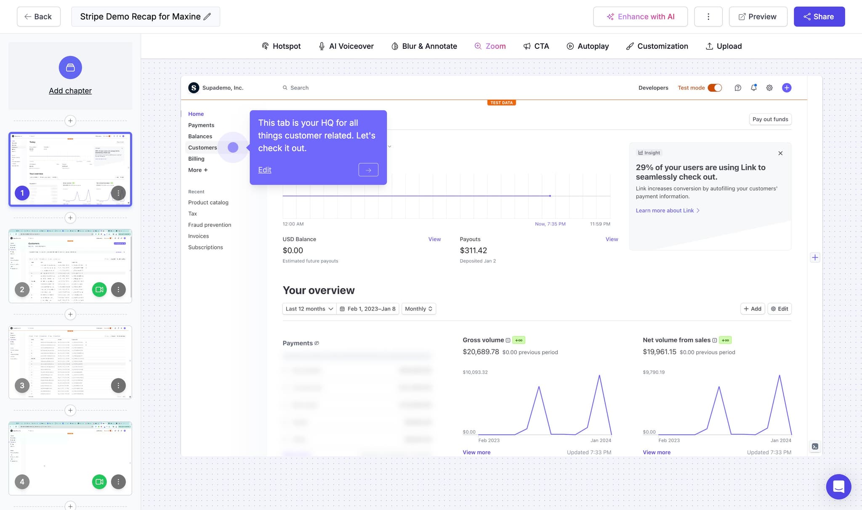862x510 pixels.
Task: Open the Customization tool
Action: coord(657,46)
